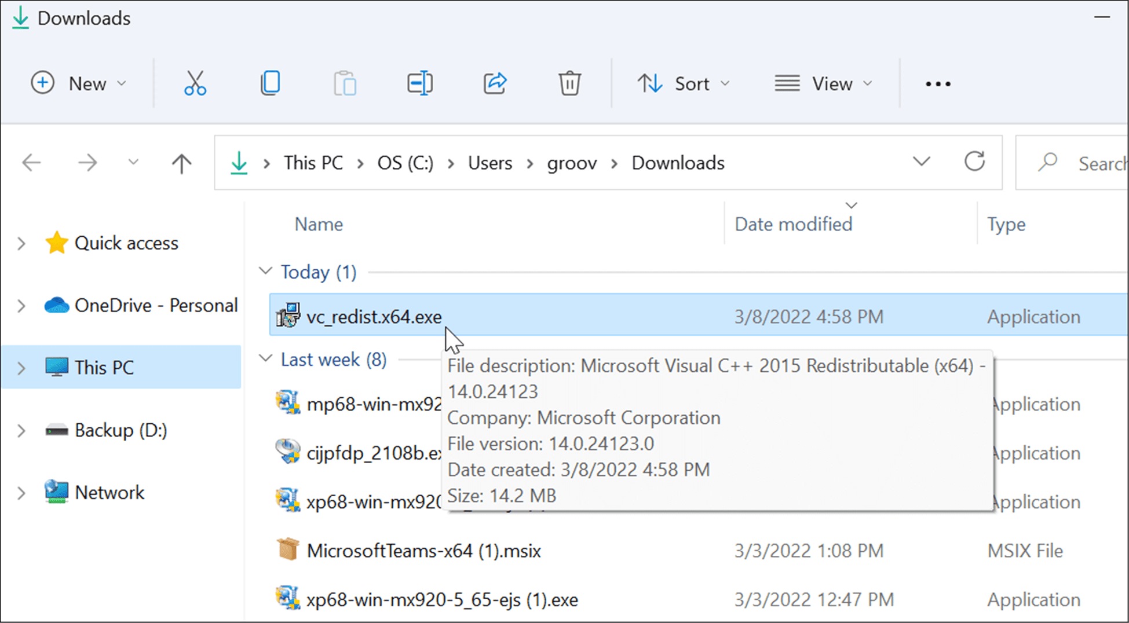The height and width of the screenshot is (623, 1129).
Task: Navigate to Users in the breadcrumb path
Action: (489, 163)
